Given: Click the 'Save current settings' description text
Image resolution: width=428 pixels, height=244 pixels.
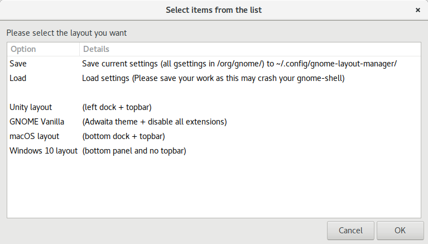Looking at the screenshot, I should click(x=239, y=64).
